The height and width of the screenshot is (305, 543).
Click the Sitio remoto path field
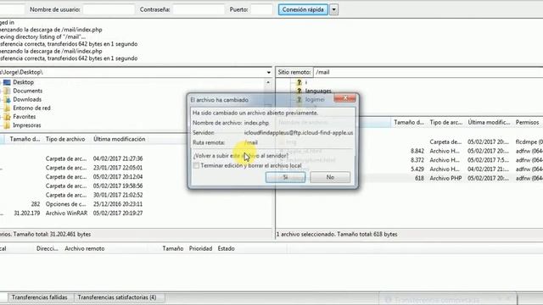point(428,72)
